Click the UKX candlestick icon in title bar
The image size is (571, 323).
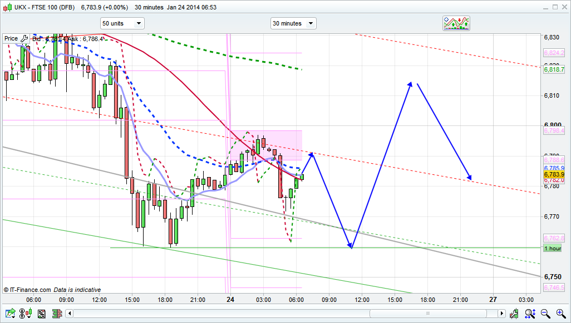[x=8, y=7]
